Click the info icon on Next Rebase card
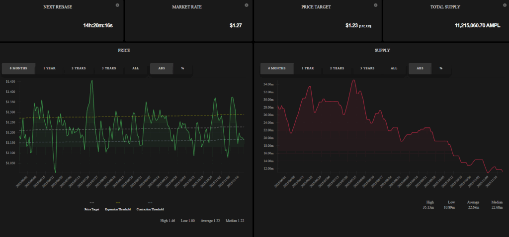The image size is (509, 237). [117, 5]
